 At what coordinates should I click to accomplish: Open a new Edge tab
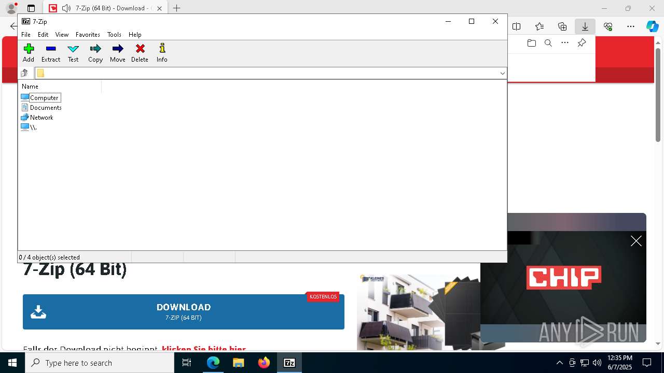[176, 8]
